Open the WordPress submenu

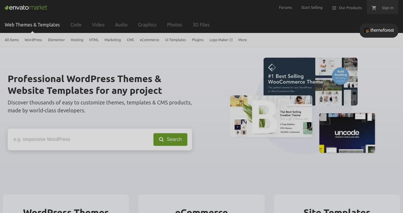(33, 40)
